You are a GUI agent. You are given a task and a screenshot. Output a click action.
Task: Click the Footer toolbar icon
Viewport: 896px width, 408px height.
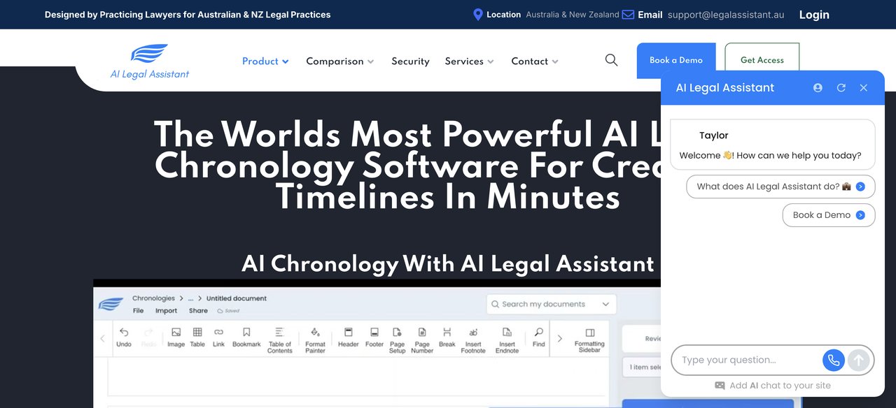coord(374,337)
